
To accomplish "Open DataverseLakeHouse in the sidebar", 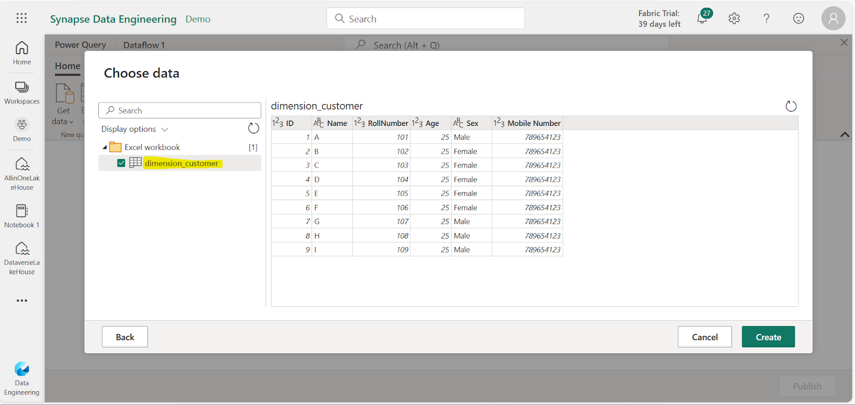I will pos(22,258).
